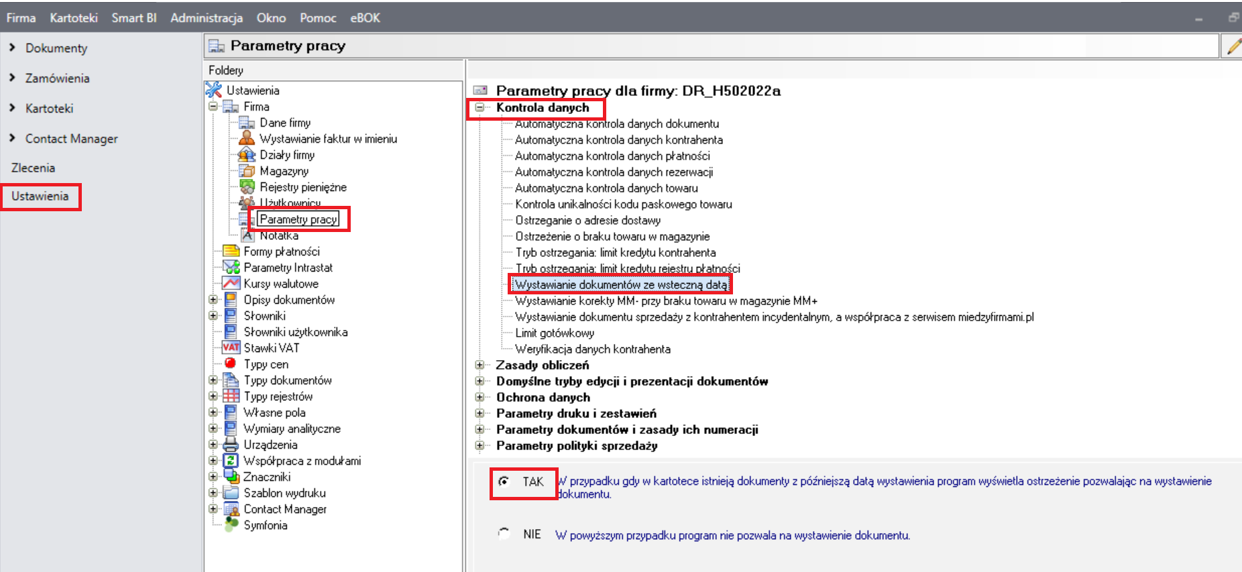Screen dimensions: 1242x572
Task: Click the red Typy cen icon
Action: point(231,363)
